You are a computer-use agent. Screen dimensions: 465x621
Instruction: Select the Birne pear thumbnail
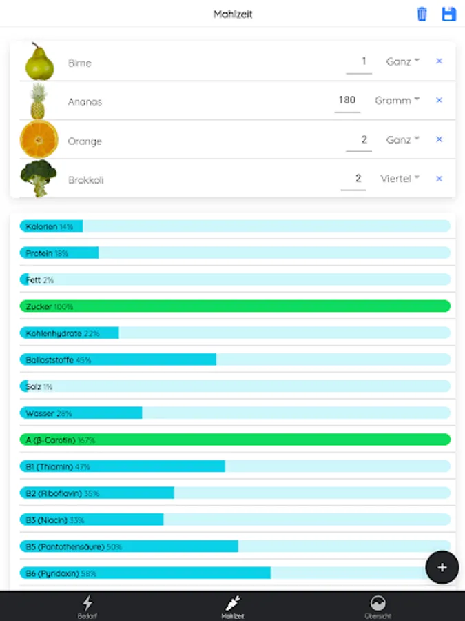39,61
